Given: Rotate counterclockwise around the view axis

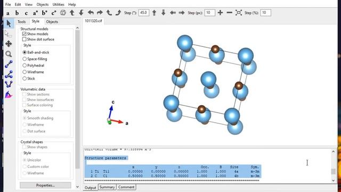Looking at the screenshot, I should point(109,13).
